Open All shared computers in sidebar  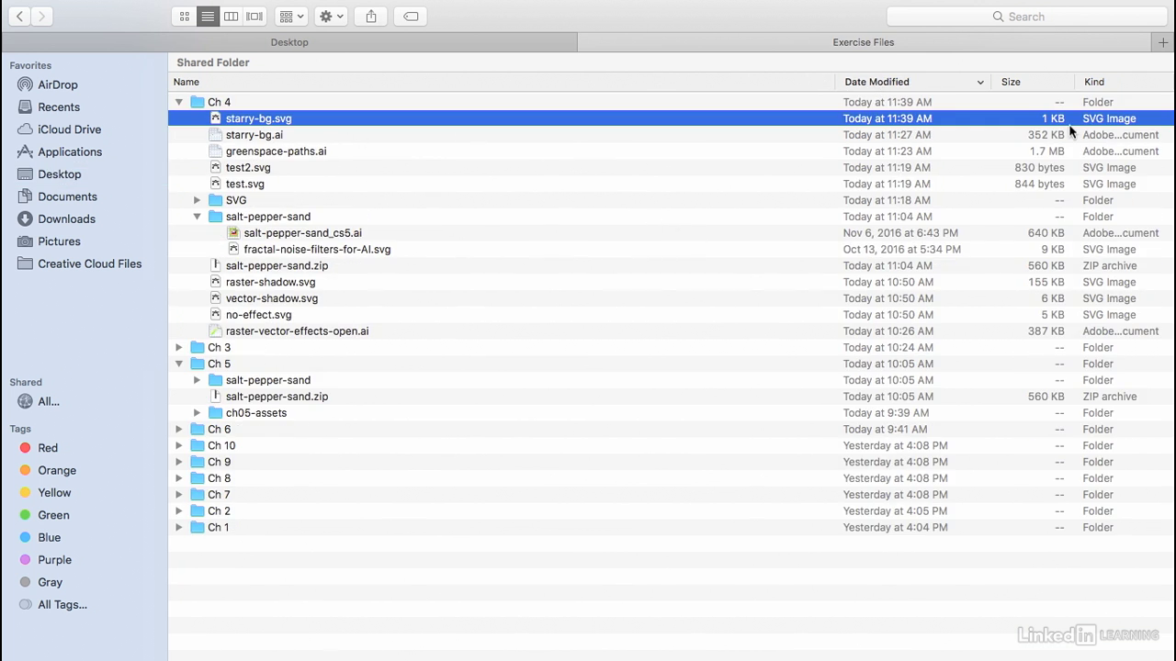[48, 401]
